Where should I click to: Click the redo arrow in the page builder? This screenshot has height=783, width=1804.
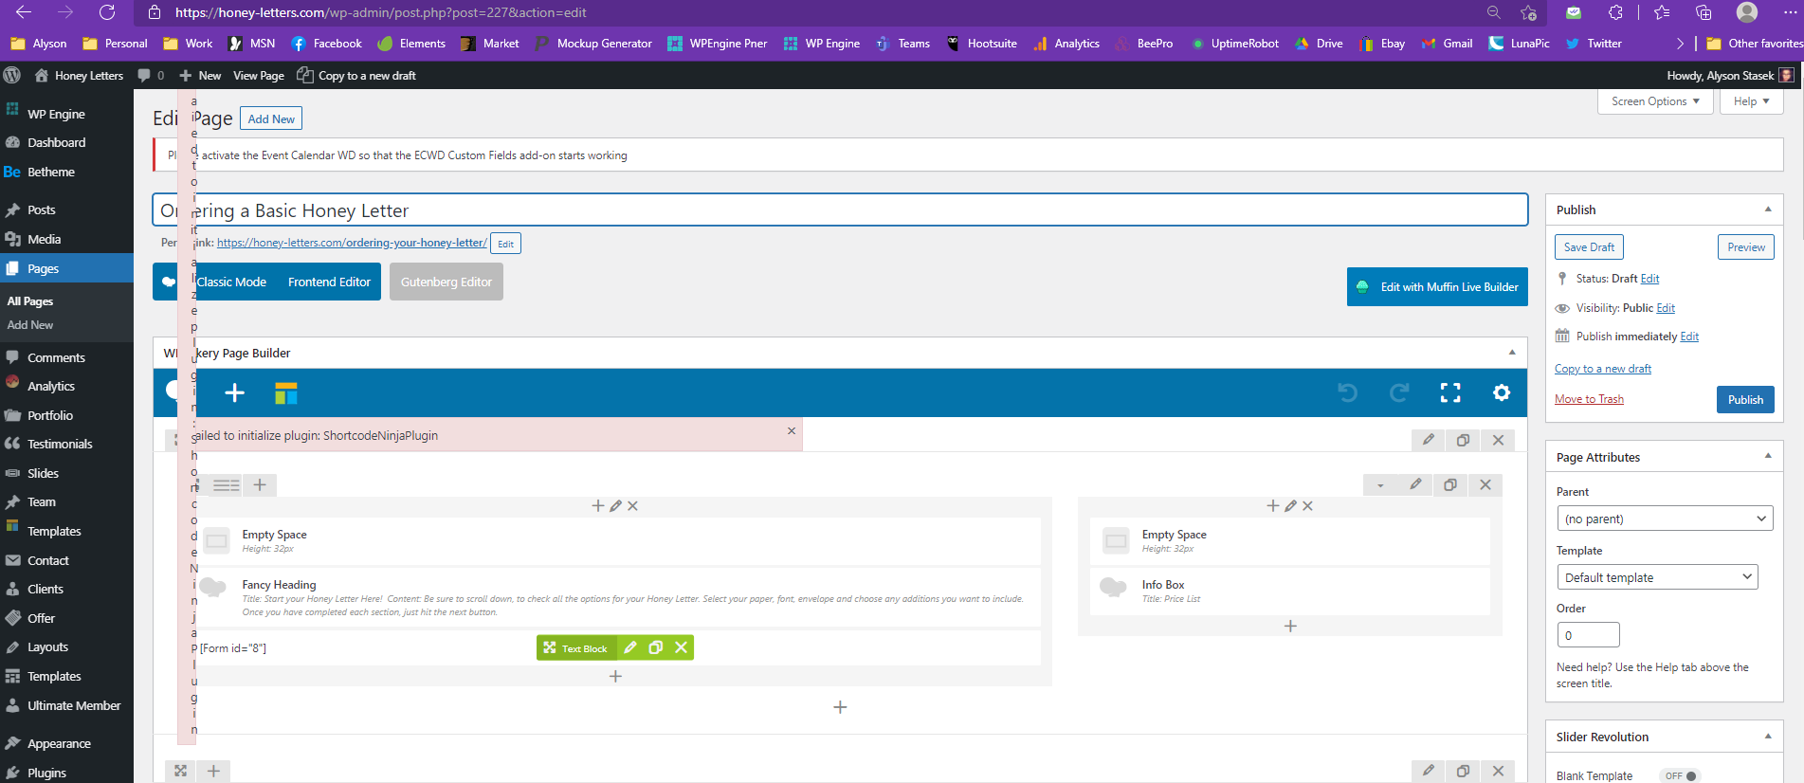(1398, 392)
